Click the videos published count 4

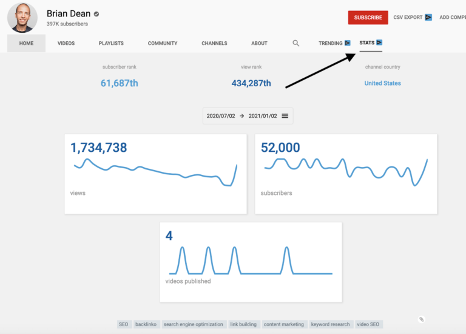click(x=169, y=236)
